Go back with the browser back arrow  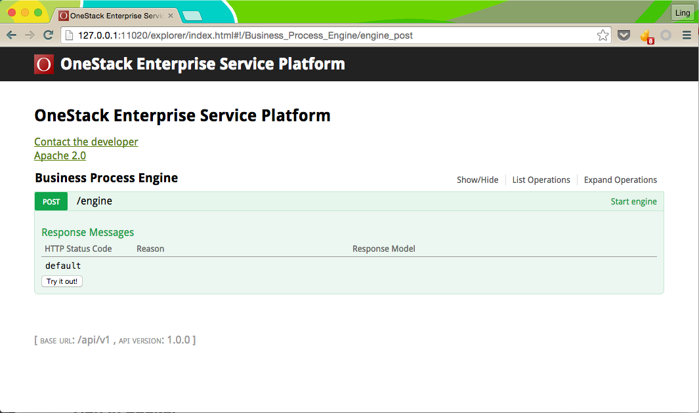(12, 35)
